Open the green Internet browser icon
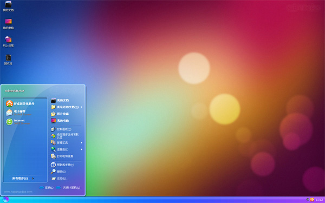This screenshot has height=203, width=325. point(9,122)
